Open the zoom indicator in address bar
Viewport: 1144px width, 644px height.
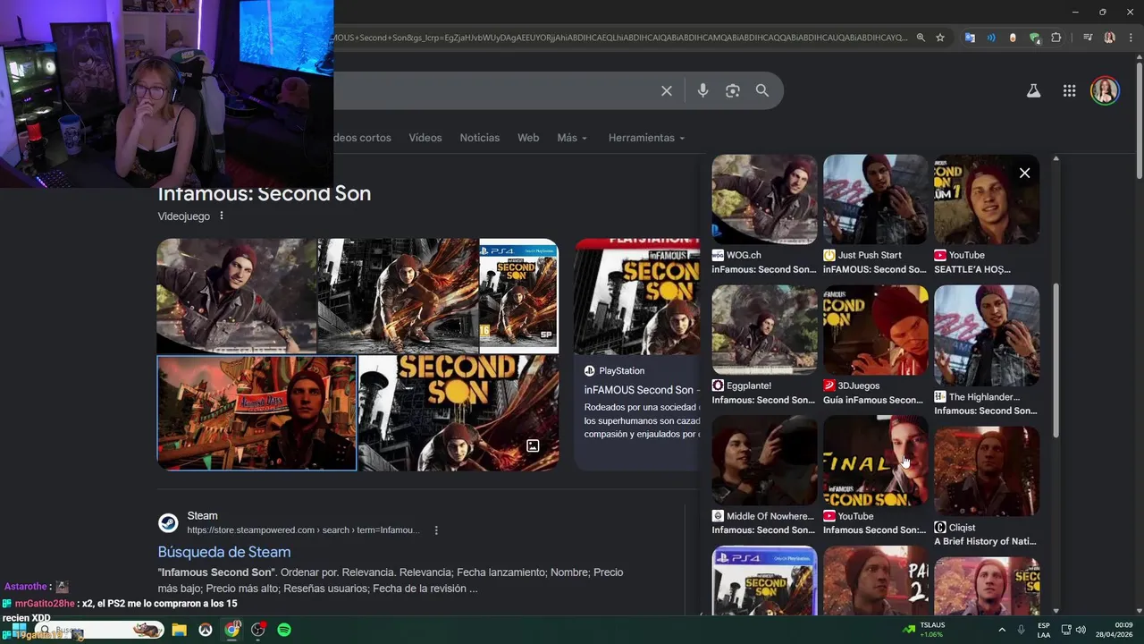tap(921, 38)
